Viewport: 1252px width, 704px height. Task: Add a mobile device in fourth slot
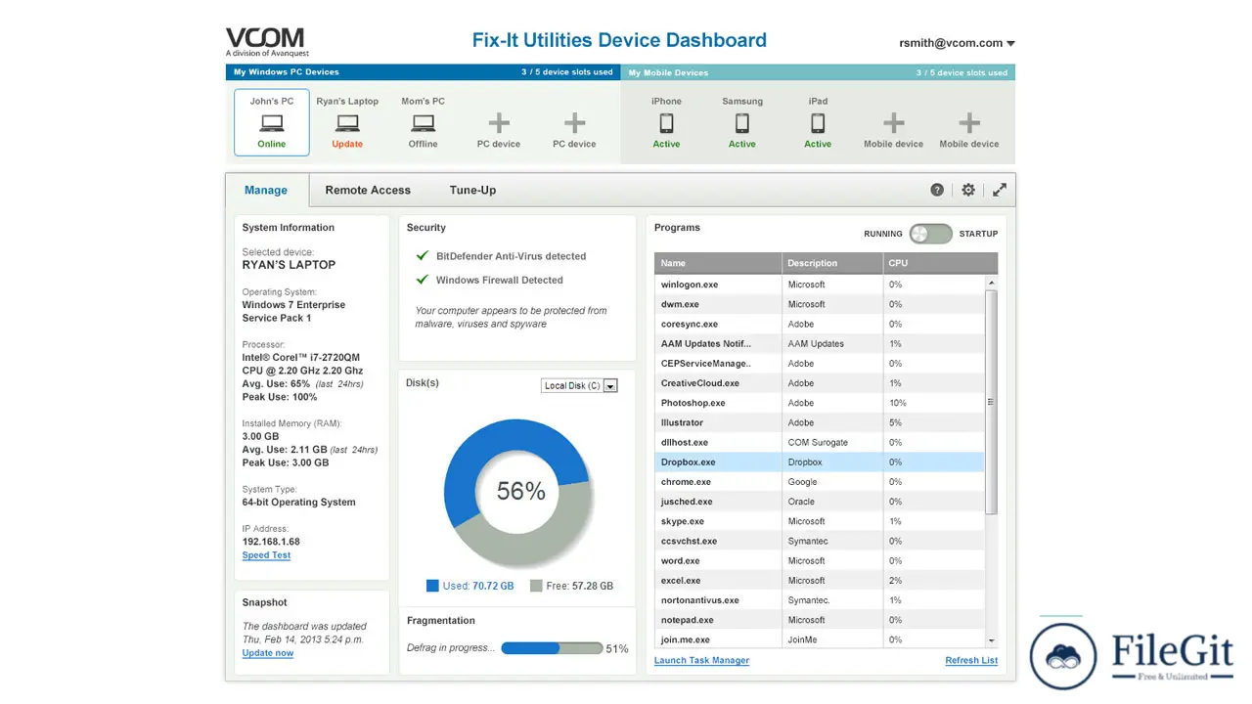pos(893,123)
